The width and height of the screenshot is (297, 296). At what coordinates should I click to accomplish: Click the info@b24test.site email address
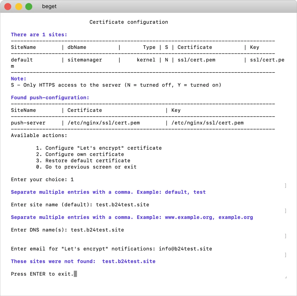click(x=185, y=249)
